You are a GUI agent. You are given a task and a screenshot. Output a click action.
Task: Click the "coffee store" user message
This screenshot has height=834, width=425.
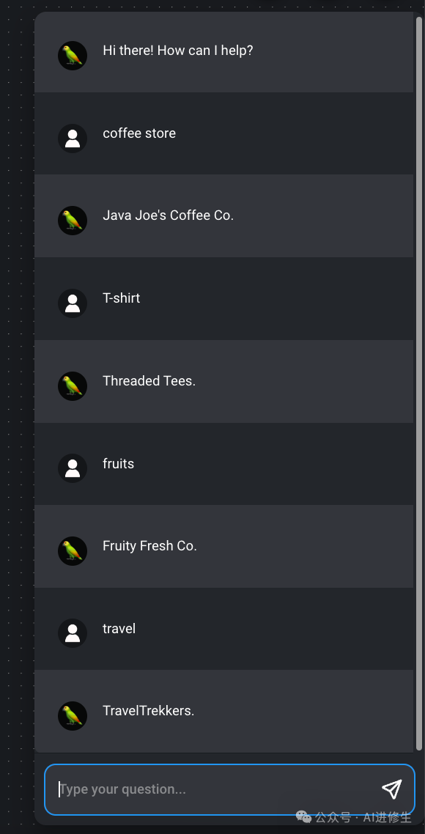tap(139, 133)
